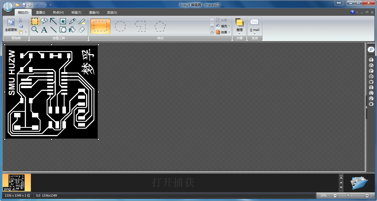Open the 填充 fill dropdown

[223, 26]
